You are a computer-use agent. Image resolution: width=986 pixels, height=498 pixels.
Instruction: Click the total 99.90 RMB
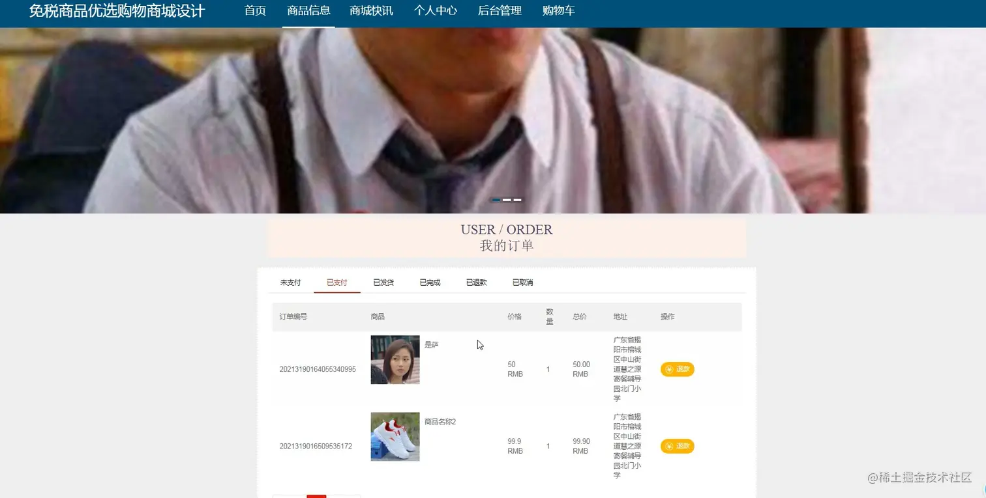581,446
